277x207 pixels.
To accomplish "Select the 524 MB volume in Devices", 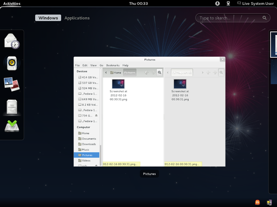I will click(87, 88).
